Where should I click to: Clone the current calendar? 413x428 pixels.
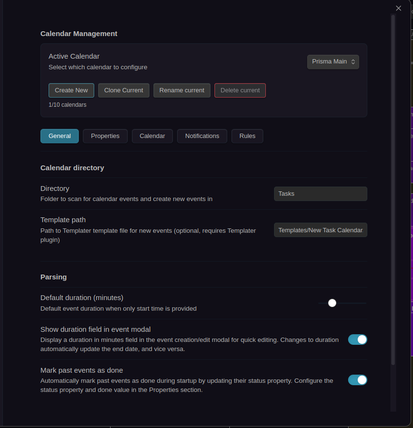point(124,90)
